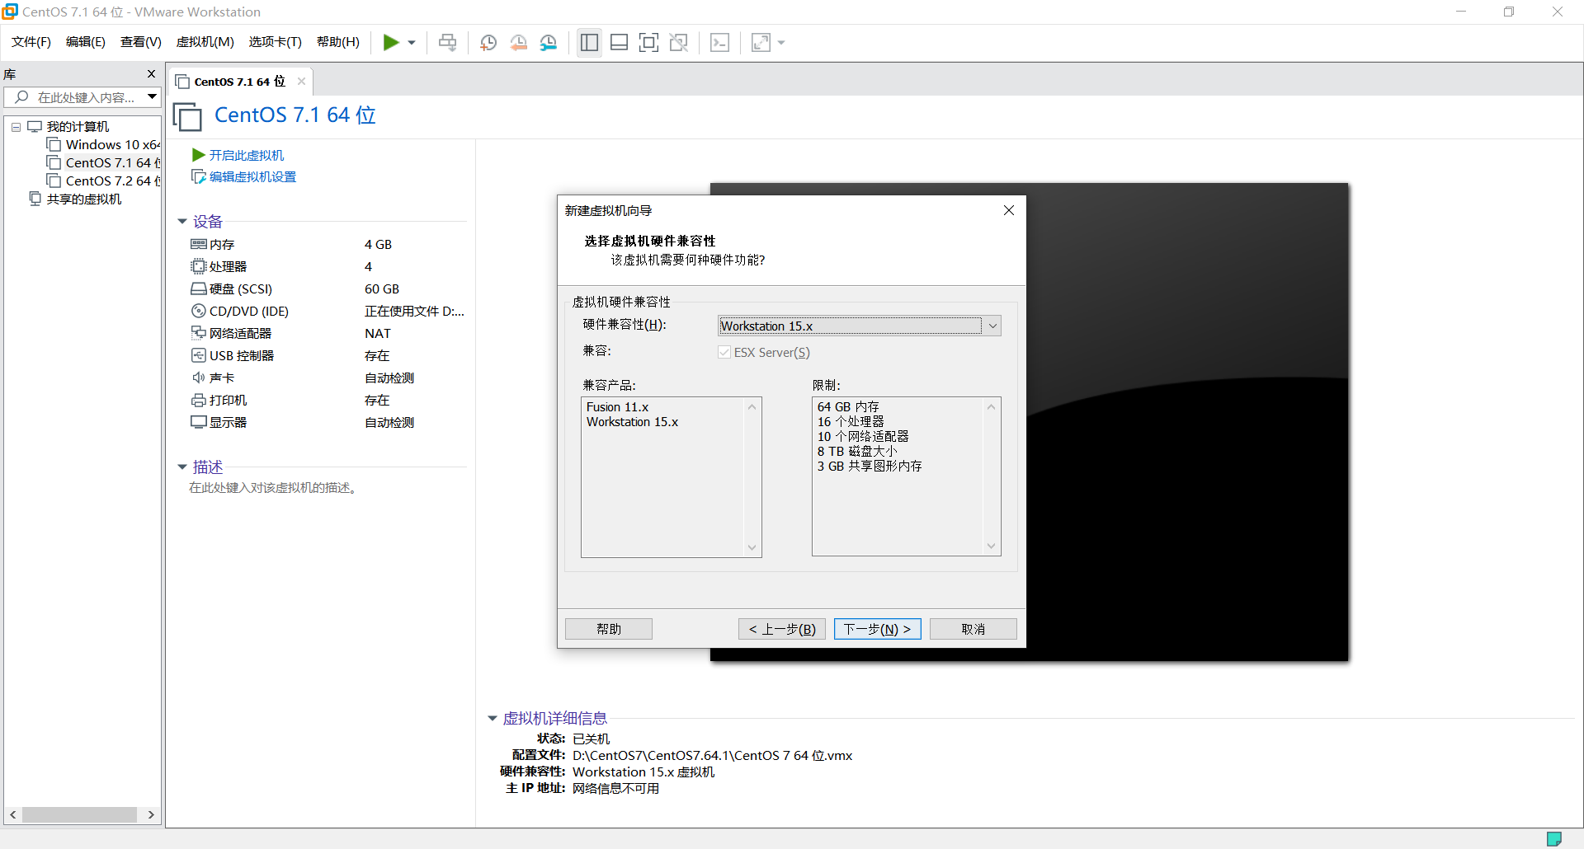The image size is (1584, 849).
Task: Open the 选项卡(T) menu
Action: [276, 42]
